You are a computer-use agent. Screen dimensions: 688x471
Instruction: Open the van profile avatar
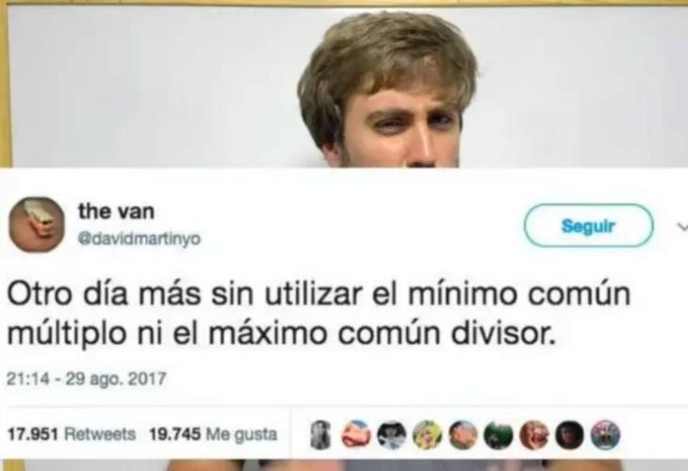click(37, 225)
